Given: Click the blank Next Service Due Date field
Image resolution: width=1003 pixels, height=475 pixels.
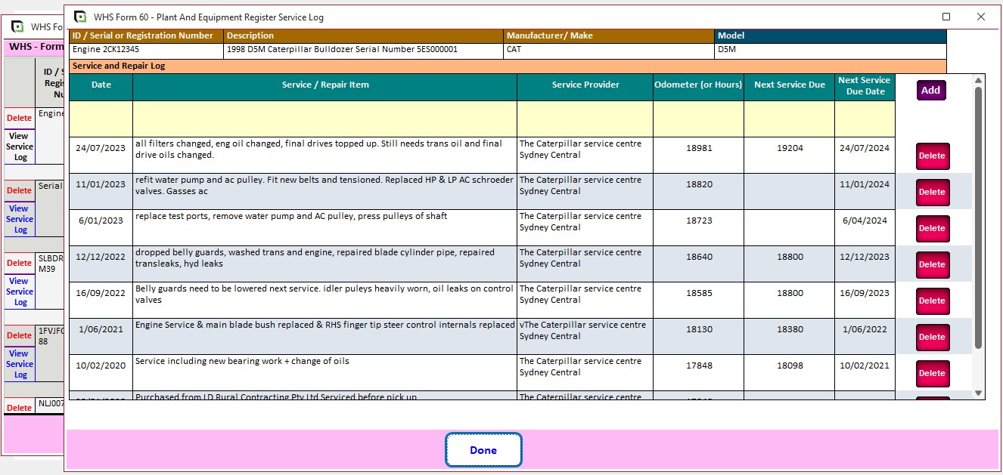Looking at the screenshot, I should coord(865,119).
